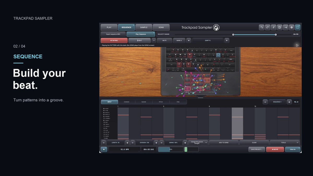
Task: Open the TOOLS dropdown
Action: click(285, 143)
